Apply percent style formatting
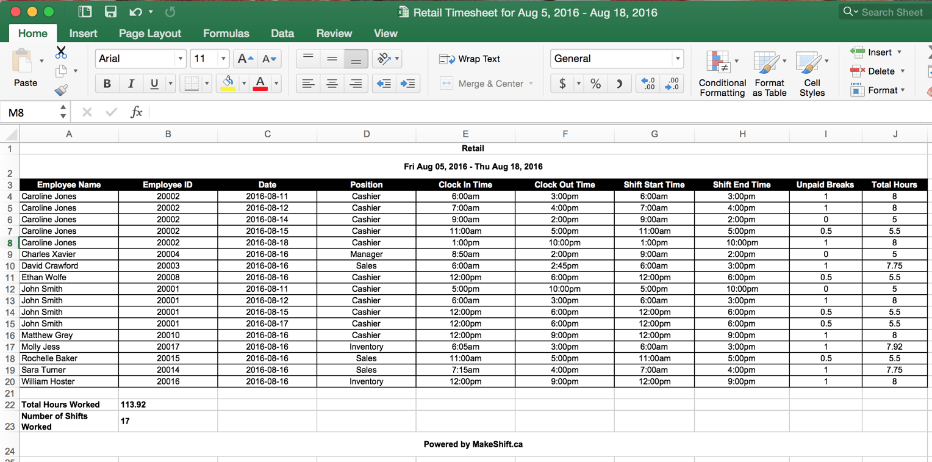932x462 pixels. 596,83
